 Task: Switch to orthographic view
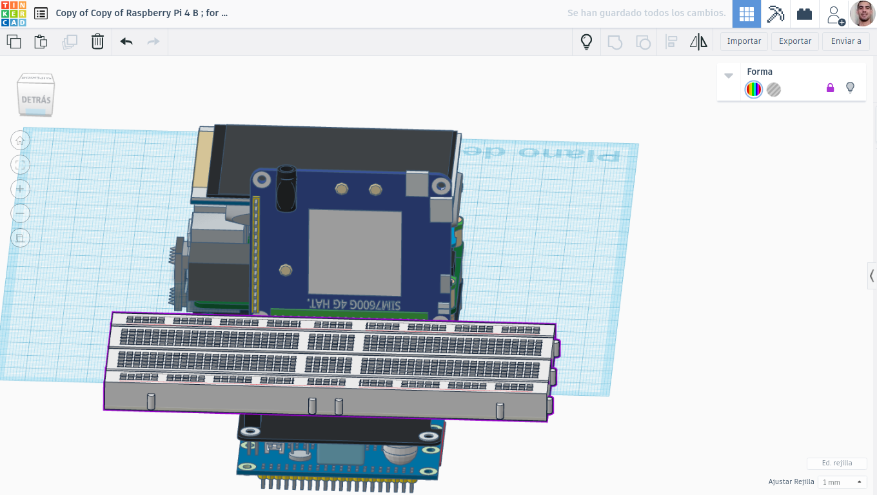click(x=20, y=238)
